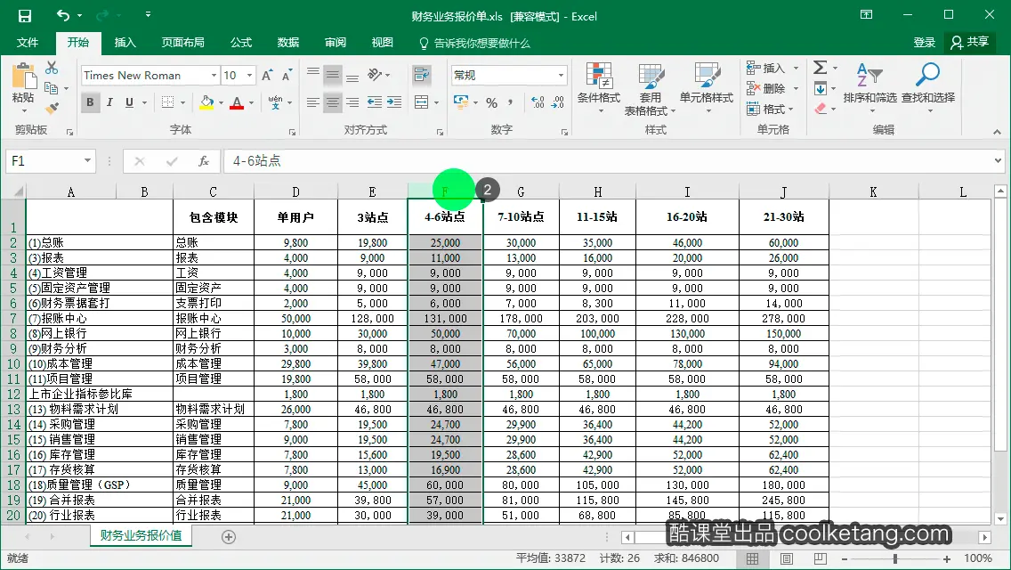Switch to the 公式 Formulas tab
This screenshot has width=1011, height=570.
(241, 43)
